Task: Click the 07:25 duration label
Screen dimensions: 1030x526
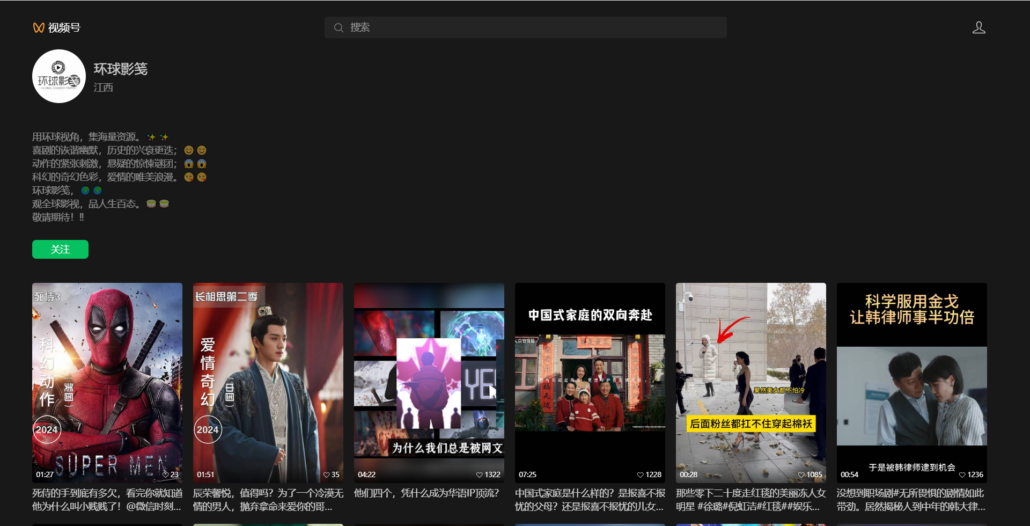Action: pos(527,474)
